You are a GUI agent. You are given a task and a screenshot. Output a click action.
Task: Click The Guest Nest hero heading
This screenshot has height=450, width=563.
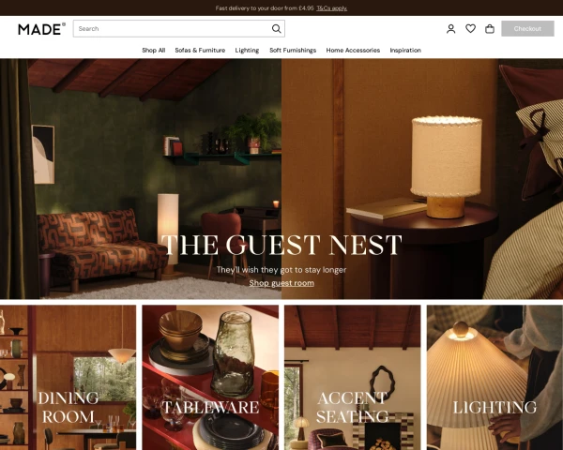[x=281, y=245]
